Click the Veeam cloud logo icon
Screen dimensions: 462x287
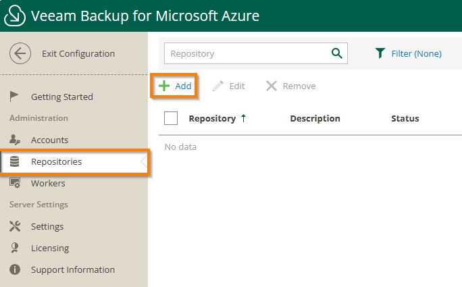[x=15, y=16]
